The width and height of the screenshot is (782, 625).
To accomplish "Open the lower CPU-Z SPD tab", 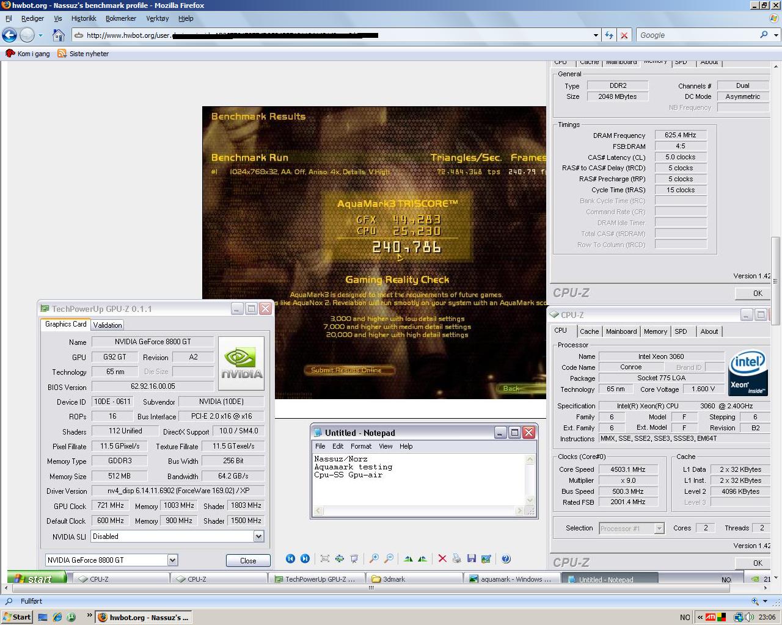I will pyautogui.click(x=681, y=331).
